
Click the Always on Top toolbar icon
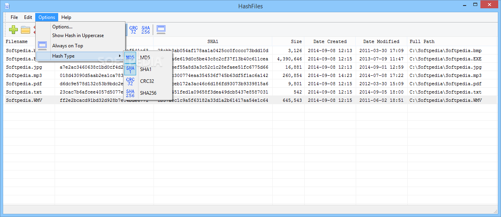coord(161,29)
